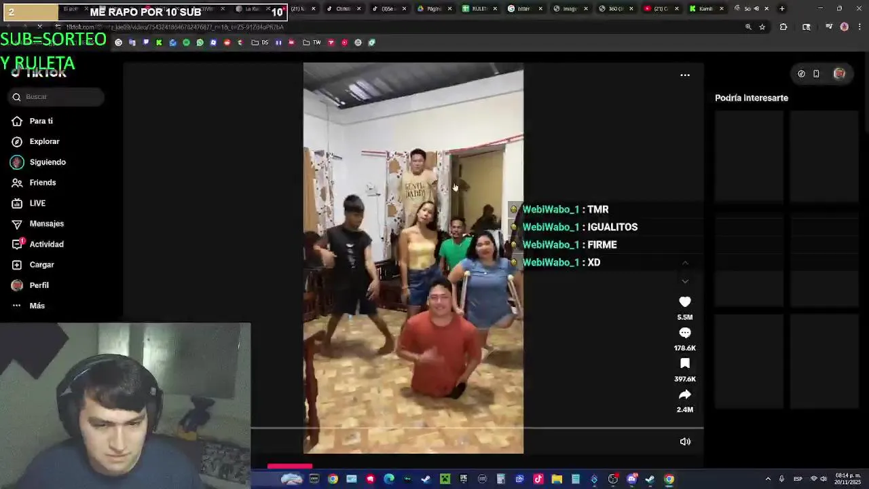This screenshot has width=869, height=489.
Task: Open the three-dot video options menu
Action: pos(685,75)
